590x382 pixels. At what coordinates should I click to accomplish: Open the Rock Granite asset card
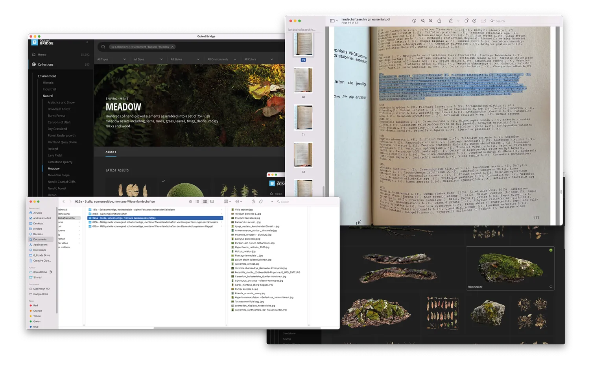(510, 268)
